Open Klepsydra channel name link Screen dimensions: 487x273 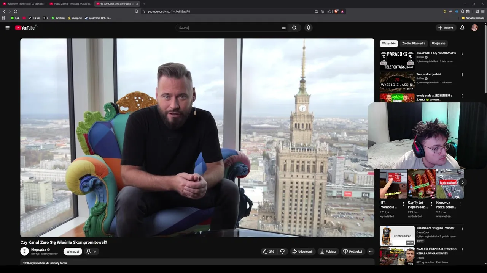pos(38,249)
